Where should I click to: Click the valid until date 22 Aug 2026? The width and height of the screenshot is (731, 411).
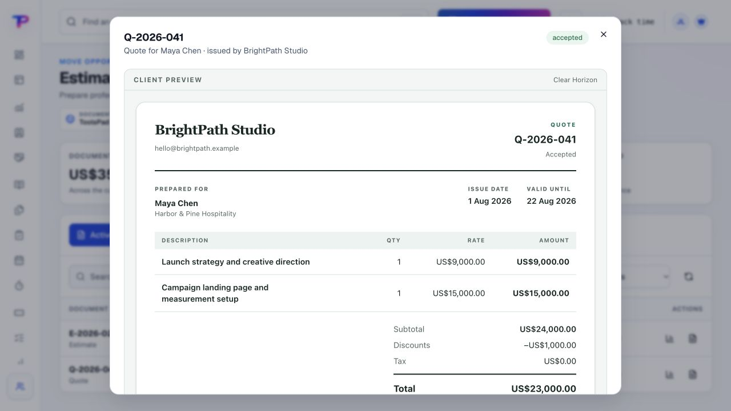pyautogui.click(x=551, y=201)
